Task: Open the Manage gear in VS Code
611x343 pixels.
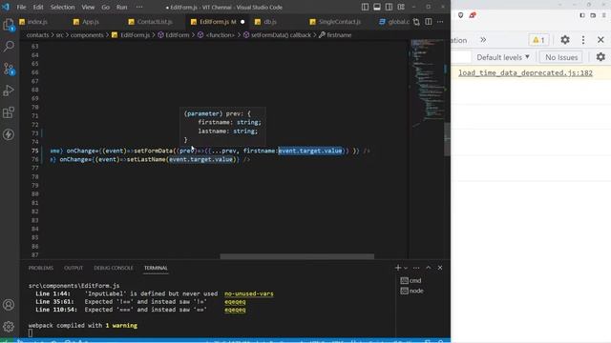Action: pyautogui.click(x=9, y=327)
